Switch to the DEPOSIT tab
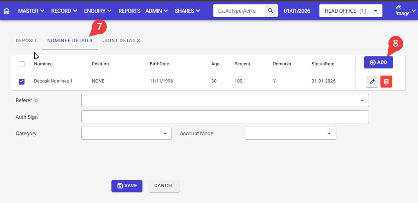The width and height of the screenshot is (418, 203). coord(26,41)
